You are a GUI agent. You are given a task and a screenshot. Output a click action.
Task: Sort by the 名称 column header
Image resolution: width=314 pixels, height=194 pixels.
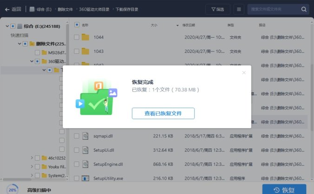coord(85,25)
